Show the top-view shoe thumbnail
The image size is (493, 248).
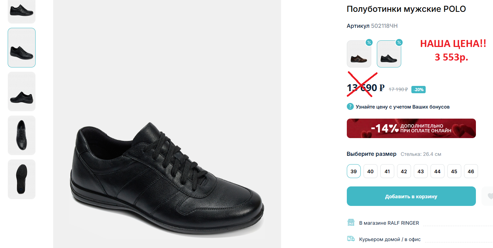click(22, 135)
